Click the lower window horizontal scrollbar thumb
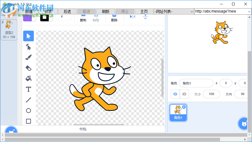Image resolution: width=252 pixels, height=142 pixels. pos(112,139)
